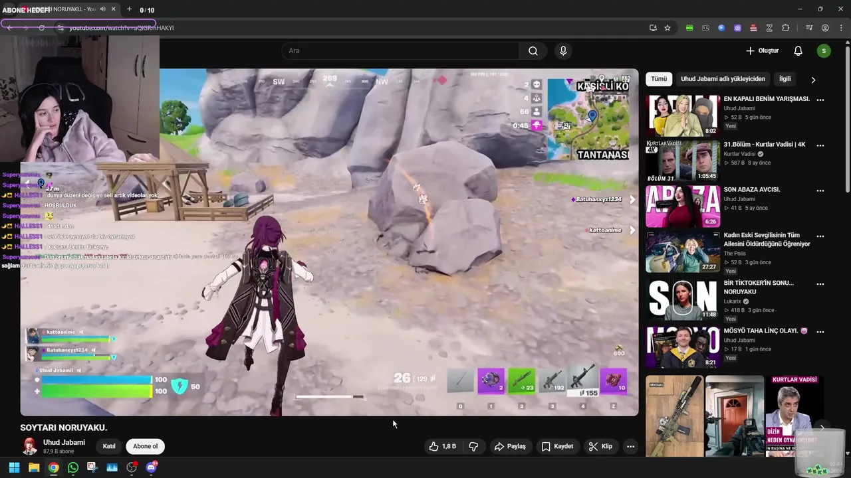
Task: Open the green S account avatar
Action: (824, 51)
